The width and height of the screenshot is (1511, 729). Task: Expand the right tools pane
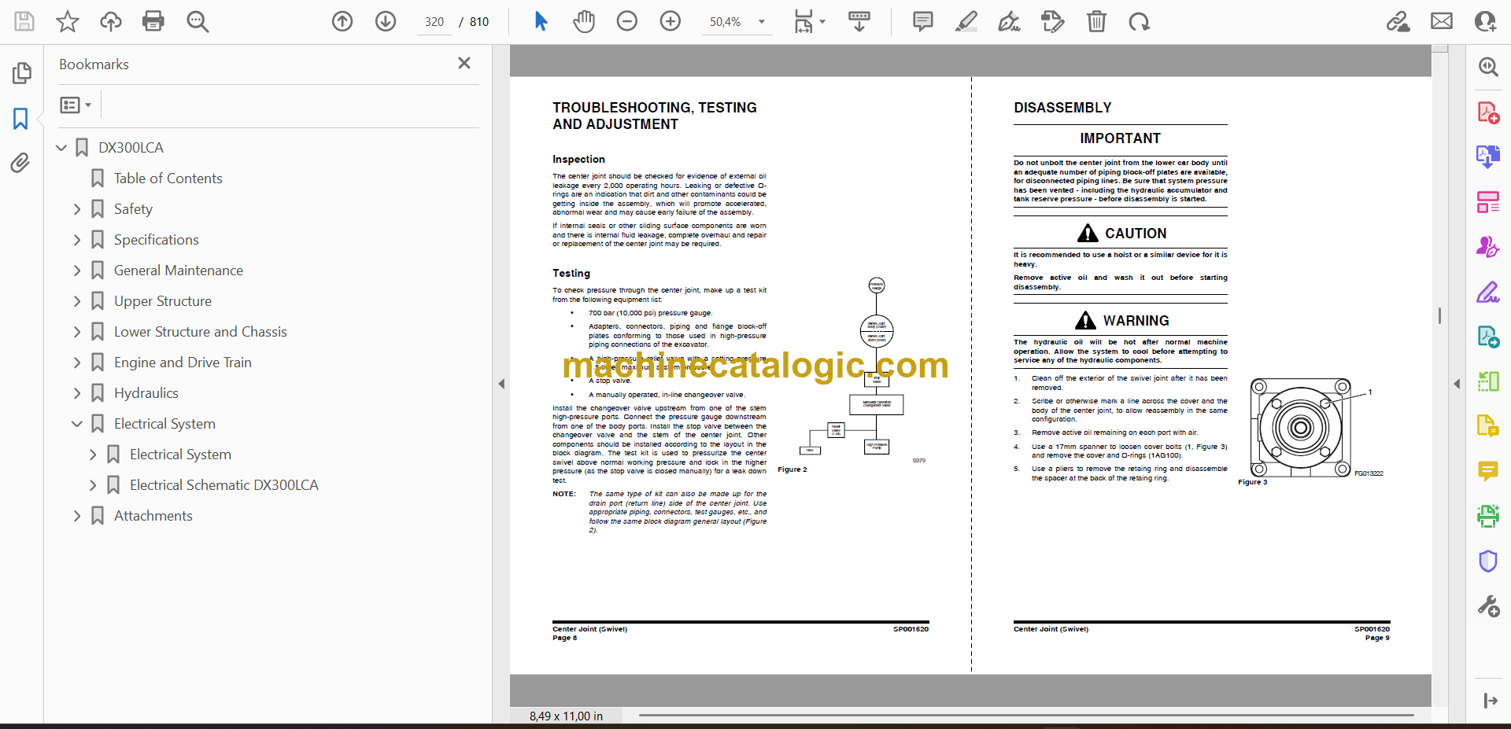[x=1489, y=700]
